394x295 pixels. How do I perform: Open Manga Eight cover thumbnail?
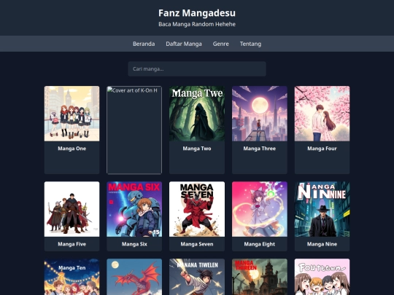coord(260,209)
